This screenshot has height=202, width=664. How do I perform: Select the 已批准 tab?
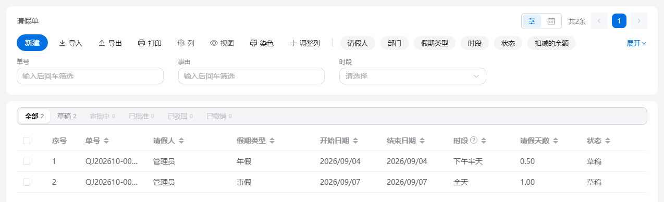point(141,116)
